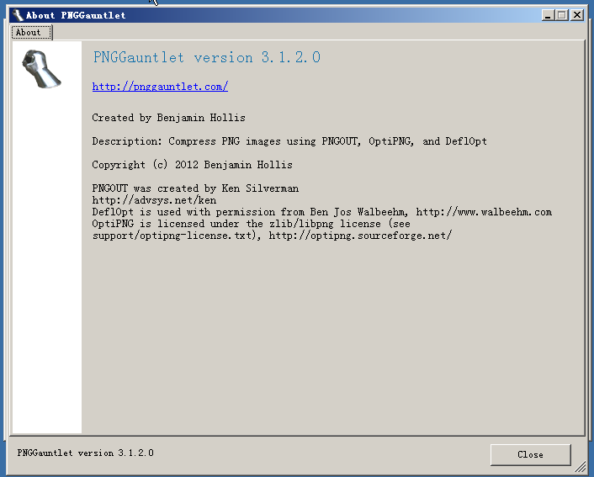
Task: Click the http://advsys.net/ken text
Action: pyautogui.click(x=154, y=200)
